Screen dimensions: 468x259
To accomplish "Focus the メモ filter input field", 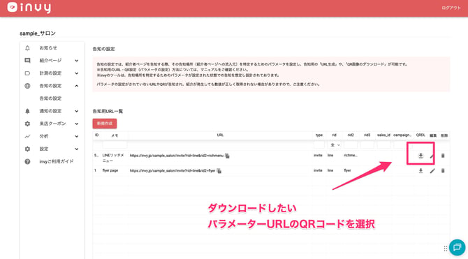I will pos(115,145).
